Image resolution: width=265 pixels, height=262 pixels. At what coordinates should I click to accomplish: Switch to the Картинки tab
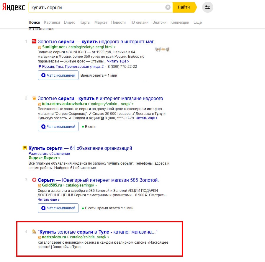pos(52,22)
